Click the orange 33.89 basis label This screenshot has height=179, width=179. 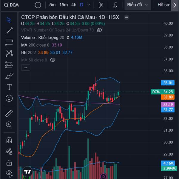(x=168, y=97)
